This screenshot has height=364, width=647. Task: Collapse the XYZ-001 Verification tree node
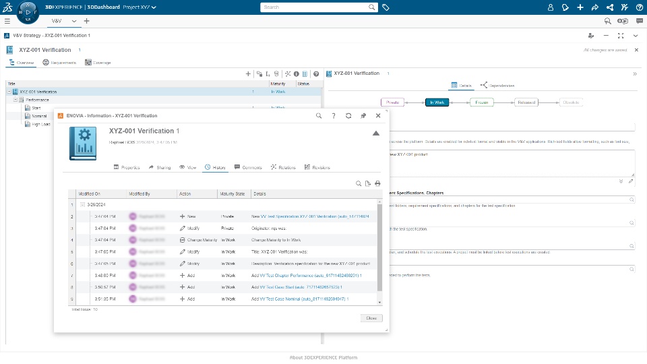(9, 92)
